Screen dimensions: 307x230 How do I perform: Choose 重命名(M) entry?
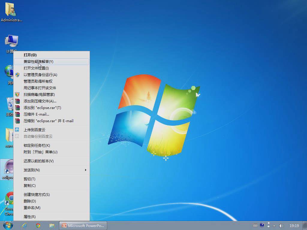pyautogui.click(x=52, y=208)
